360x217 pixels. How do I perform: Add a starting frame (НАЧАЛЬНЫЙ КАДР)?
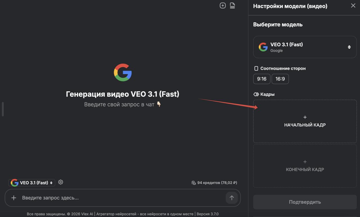[x=305, y=121]
